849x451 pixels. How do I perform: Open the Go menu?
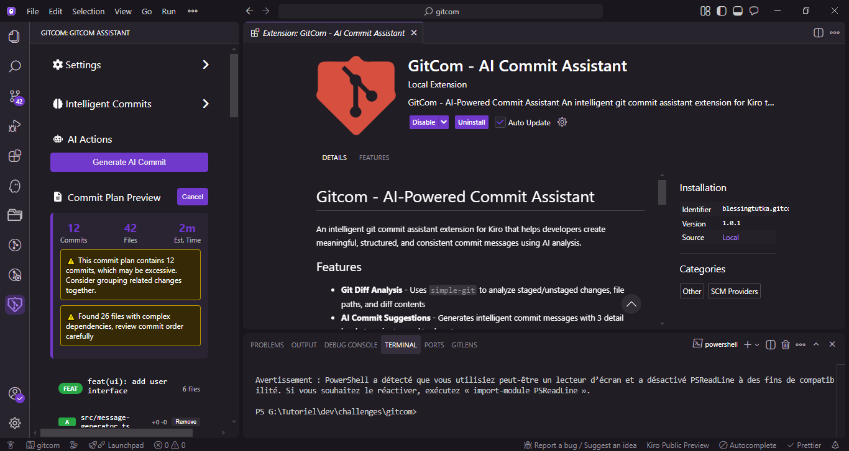[147, 11]
